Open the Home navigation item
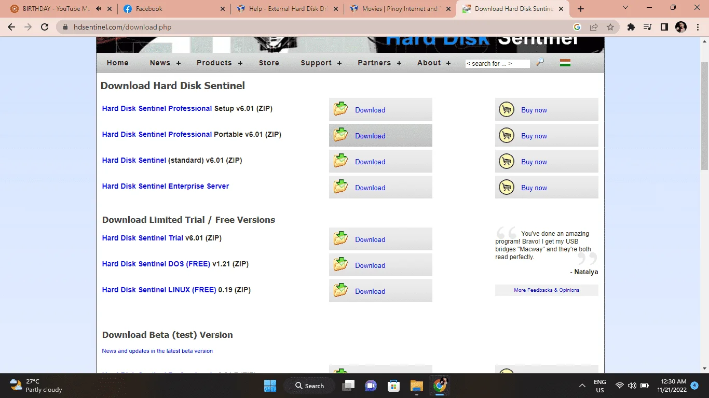709x398 pixels. (118, 63)
